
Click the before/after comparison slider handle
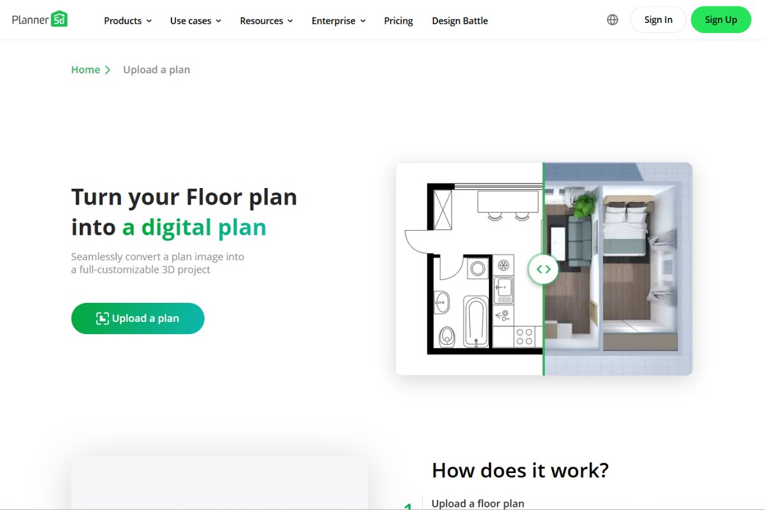point(543,269)
